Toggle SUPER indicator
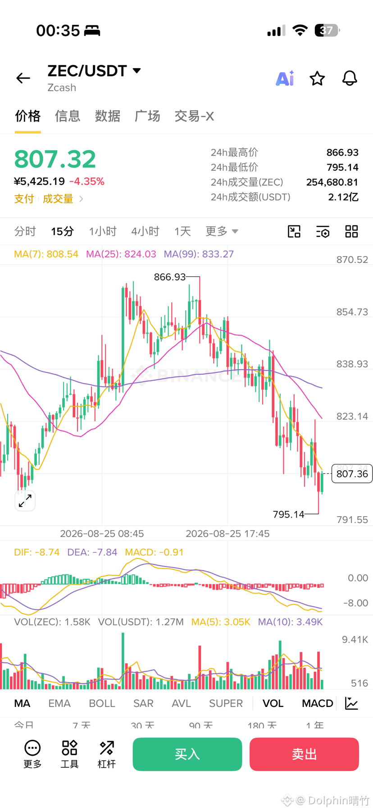 [226, 703]
